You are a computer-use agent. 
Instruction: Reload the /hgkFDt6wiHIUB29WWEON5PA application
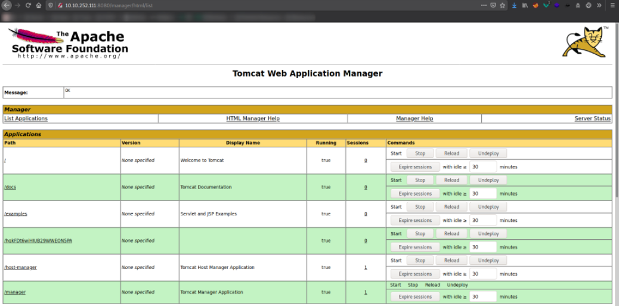tap(451, 234)
